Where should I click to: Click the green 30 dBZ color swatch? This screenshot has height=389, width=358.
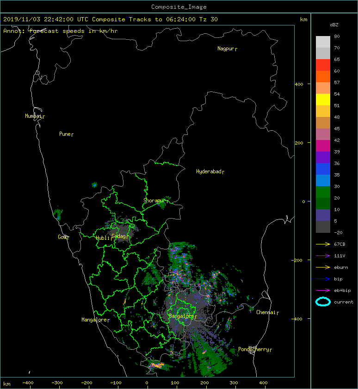[323, 192]
